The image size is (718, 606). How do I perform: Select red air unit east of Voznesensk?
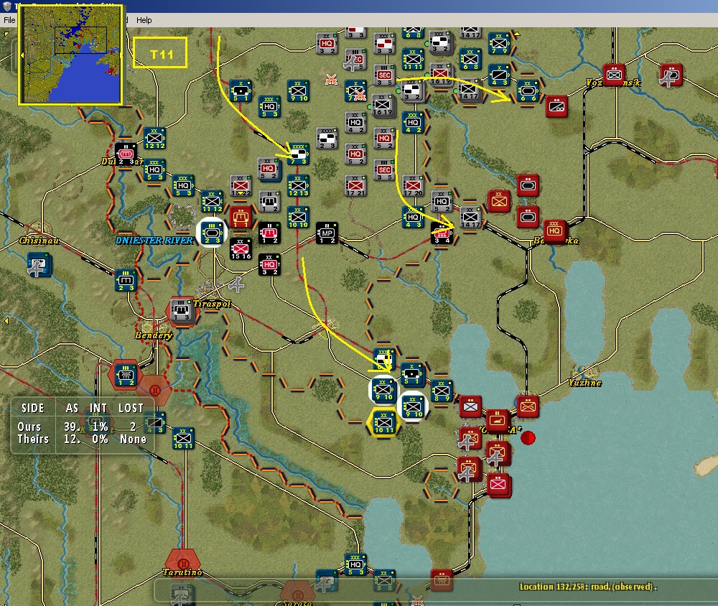tap(671, 75)
